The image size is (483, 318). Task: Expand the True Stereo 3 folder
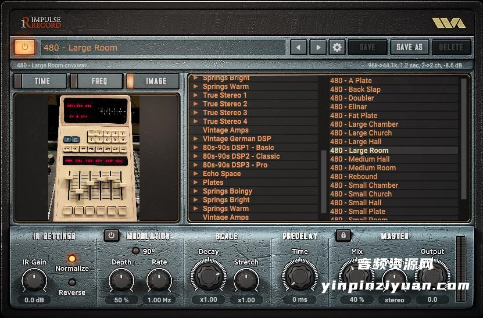[x=196, y=112]
